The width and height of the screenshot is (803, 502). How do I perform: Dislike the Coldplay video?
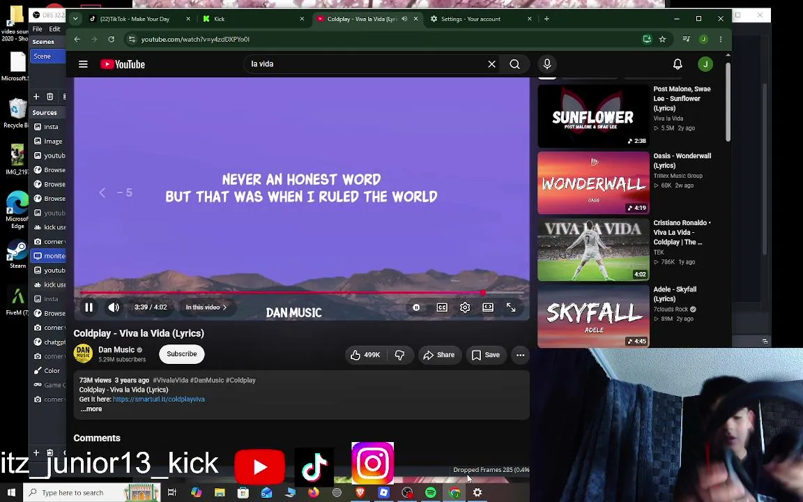pos(399,355)
